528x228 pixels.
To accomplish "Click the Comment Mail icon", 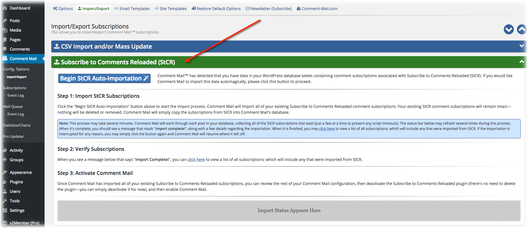I will point(5,59).
